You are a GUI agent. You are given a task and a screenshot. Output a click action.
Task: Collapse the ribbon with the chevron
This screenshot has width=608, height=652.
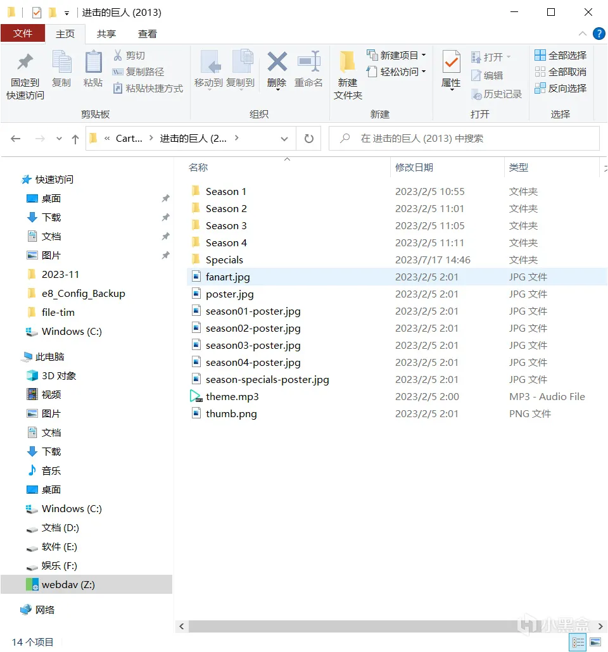[583, 34]
